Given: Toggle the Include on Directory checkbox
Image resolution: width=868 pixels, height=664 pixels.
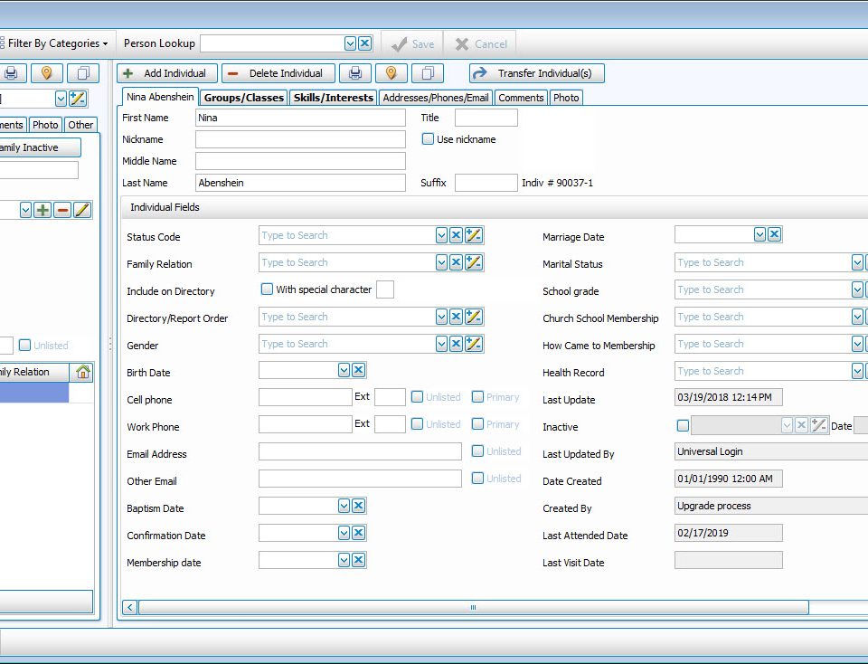Looking at the screenshot, I should (267, 289).
